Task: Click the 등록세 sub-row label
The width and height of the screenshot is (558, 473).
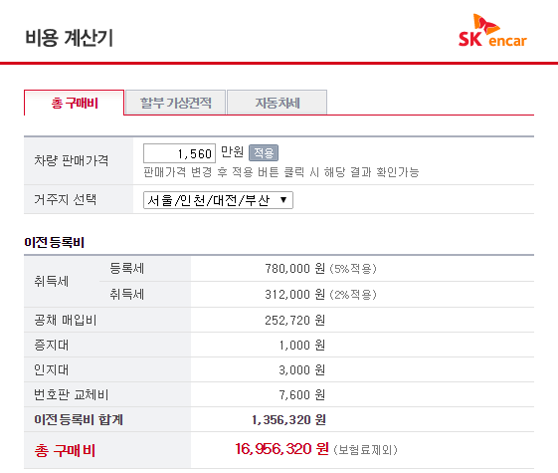Action: click(126, 269)
